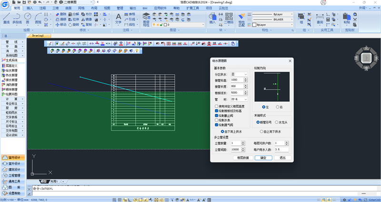This screenshot has width=381, height=202.
Task: Switch to the 注释 ribbon tab
Action: tap(43, 8)
